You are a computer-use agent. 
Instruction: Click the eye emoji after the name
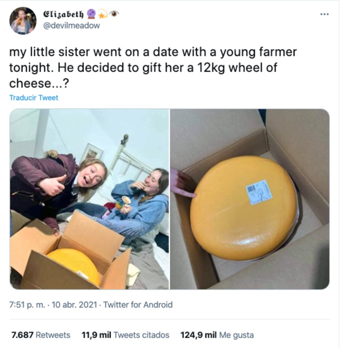pos(114,14)
